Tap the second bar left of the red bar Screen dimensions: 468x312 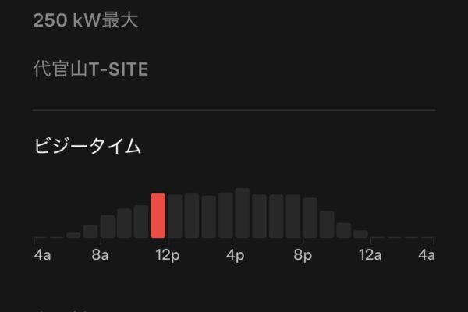(124, 223)
